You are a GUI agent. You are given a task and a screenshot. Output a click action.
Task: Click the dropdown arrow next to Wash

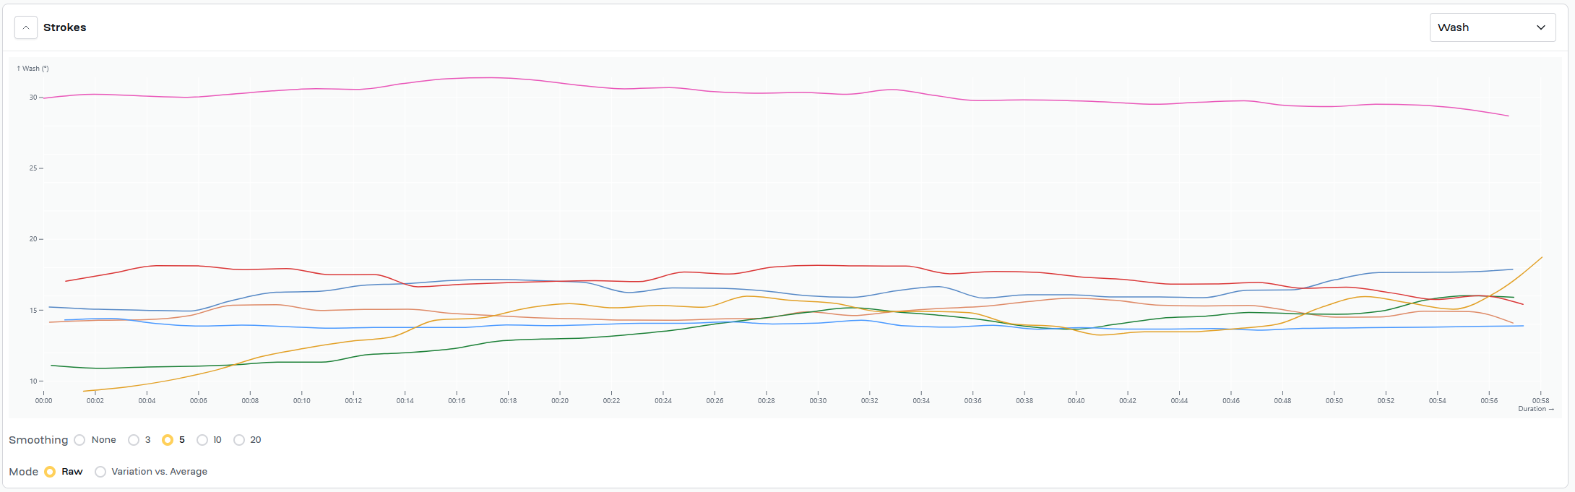1540,27
